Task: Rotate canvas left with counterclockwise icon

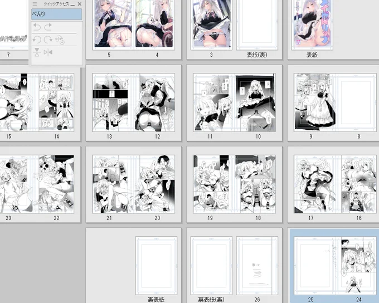Action: click(37, 40)
